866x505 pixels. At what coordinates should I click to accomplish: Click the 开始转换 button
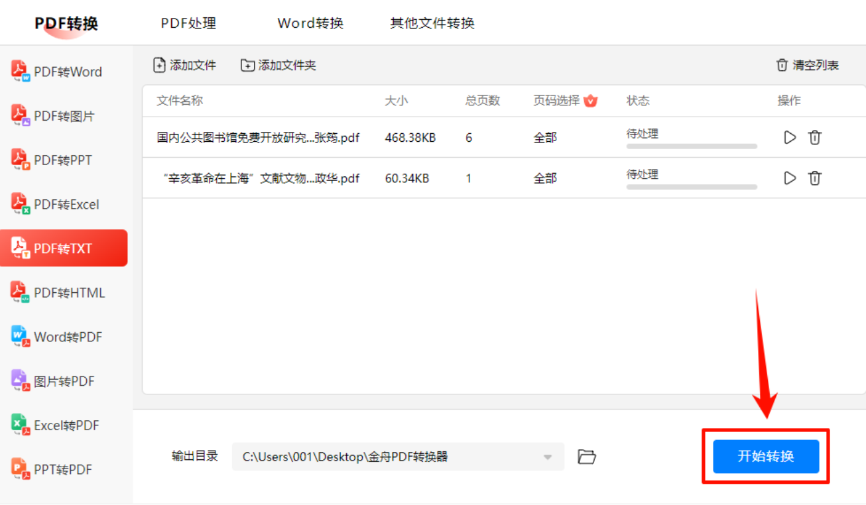[766, 457]
